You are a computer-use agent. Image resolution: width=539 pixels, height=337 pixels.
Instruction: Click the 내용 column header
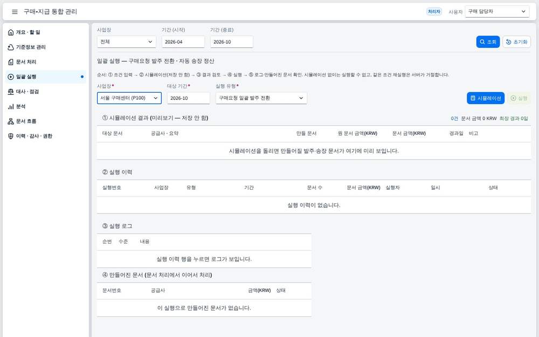pos(144,242)
